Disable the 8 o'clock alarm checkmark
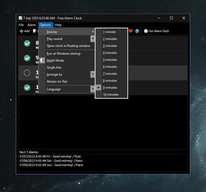This screenshot has height=192, width=206. point(27,43)
